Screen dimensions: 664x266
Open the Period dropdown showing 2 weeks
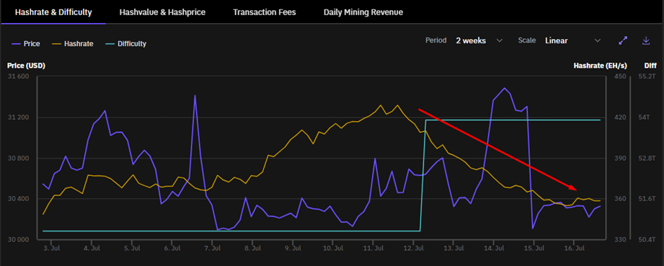[479, 40]
